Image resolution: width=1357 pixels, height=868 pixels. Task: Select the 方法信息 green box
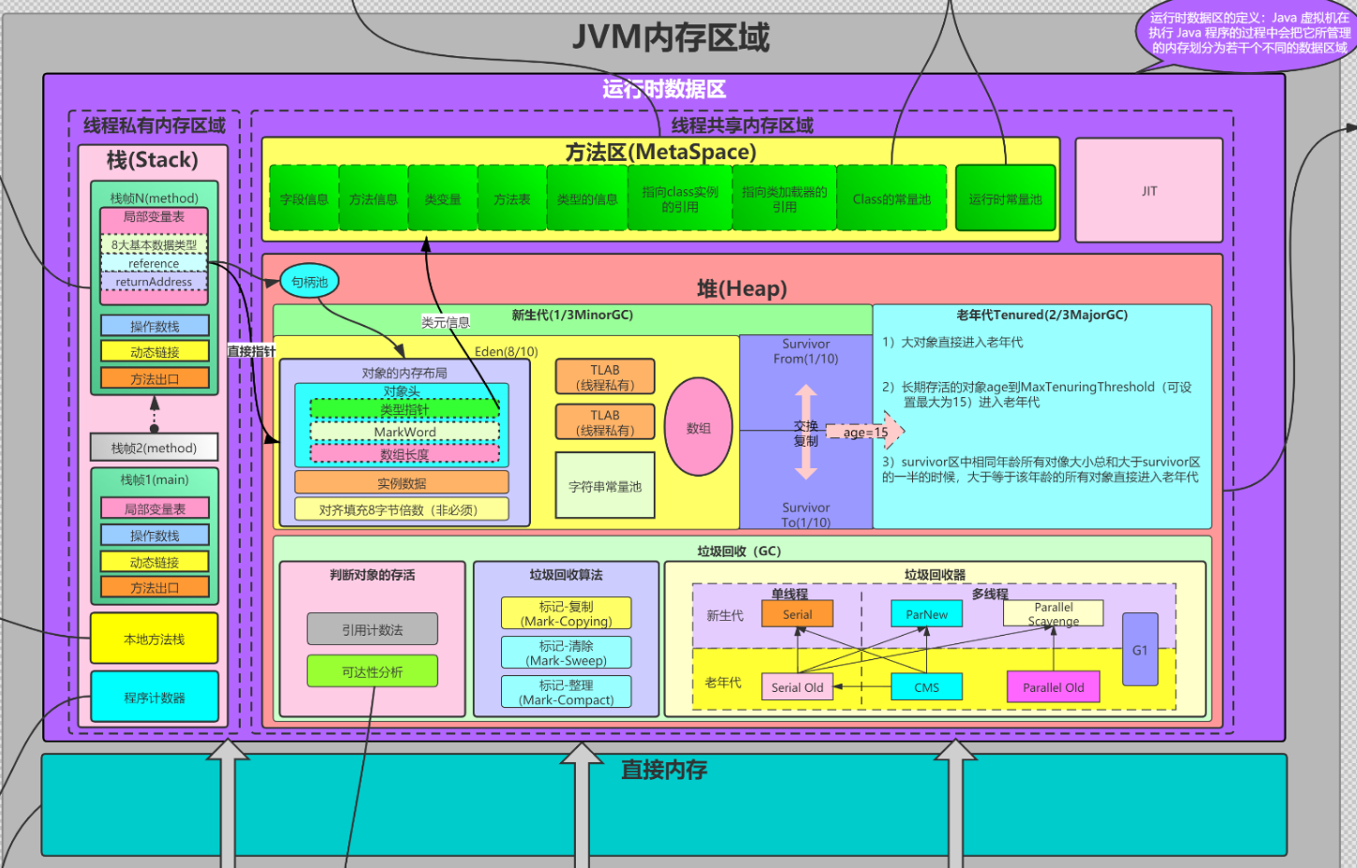[x=374, y=199]
